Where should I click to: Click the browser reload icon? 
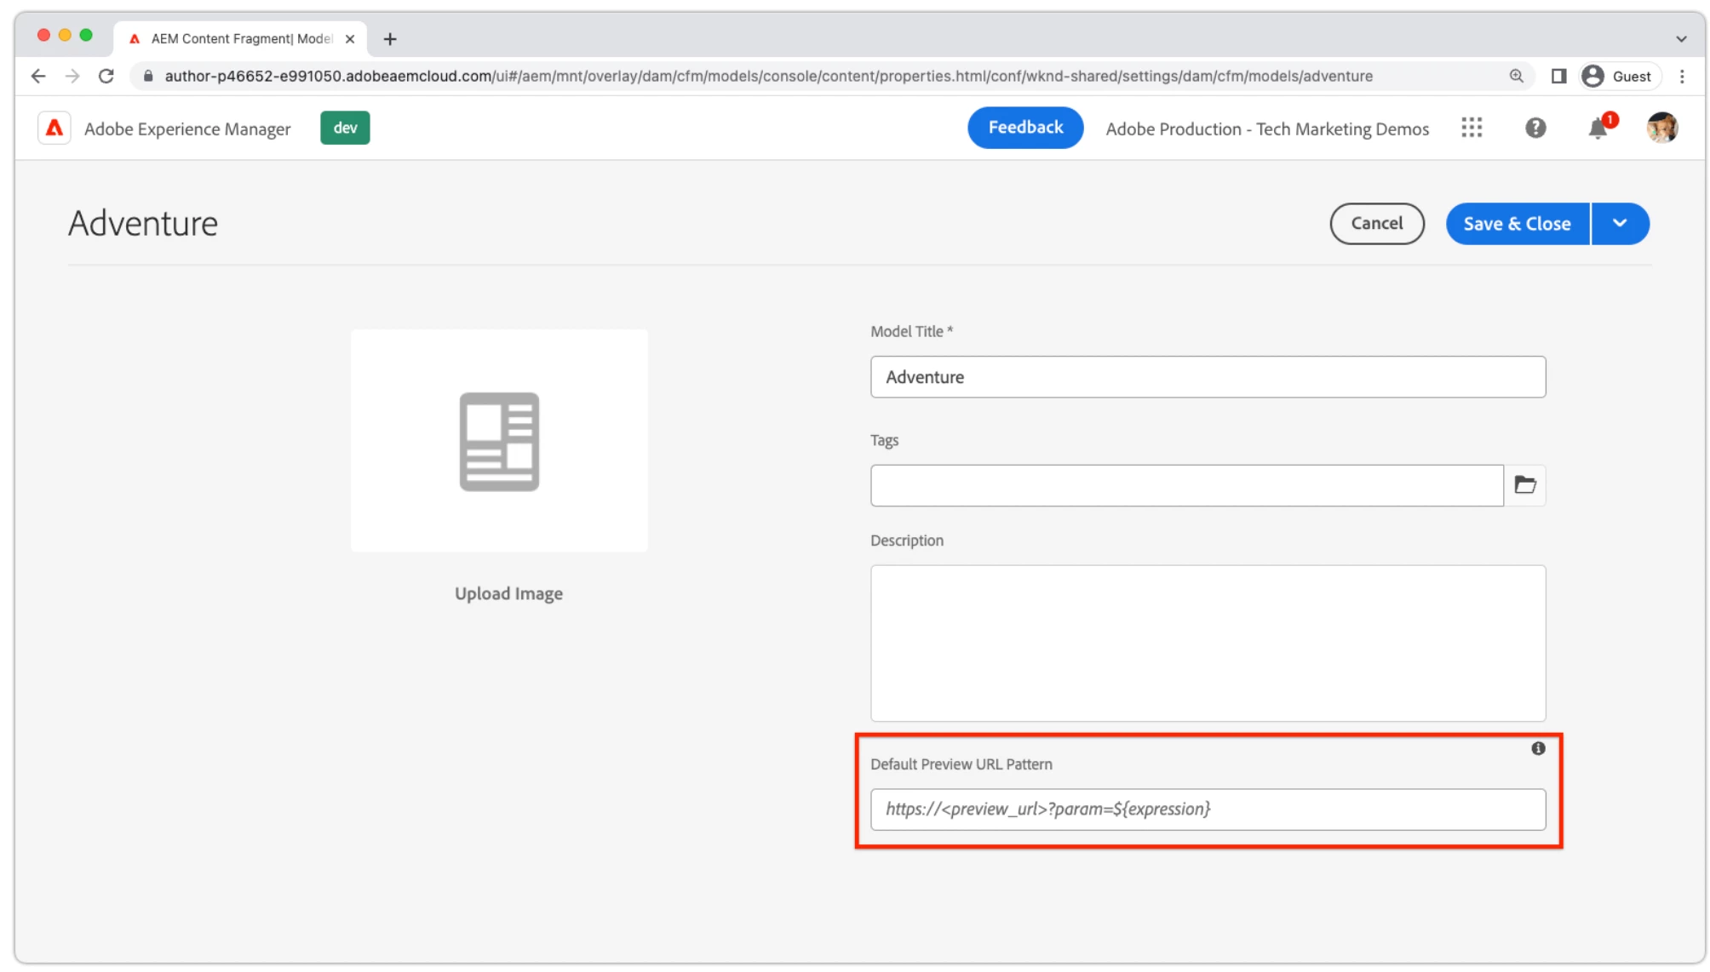(106, 76)
